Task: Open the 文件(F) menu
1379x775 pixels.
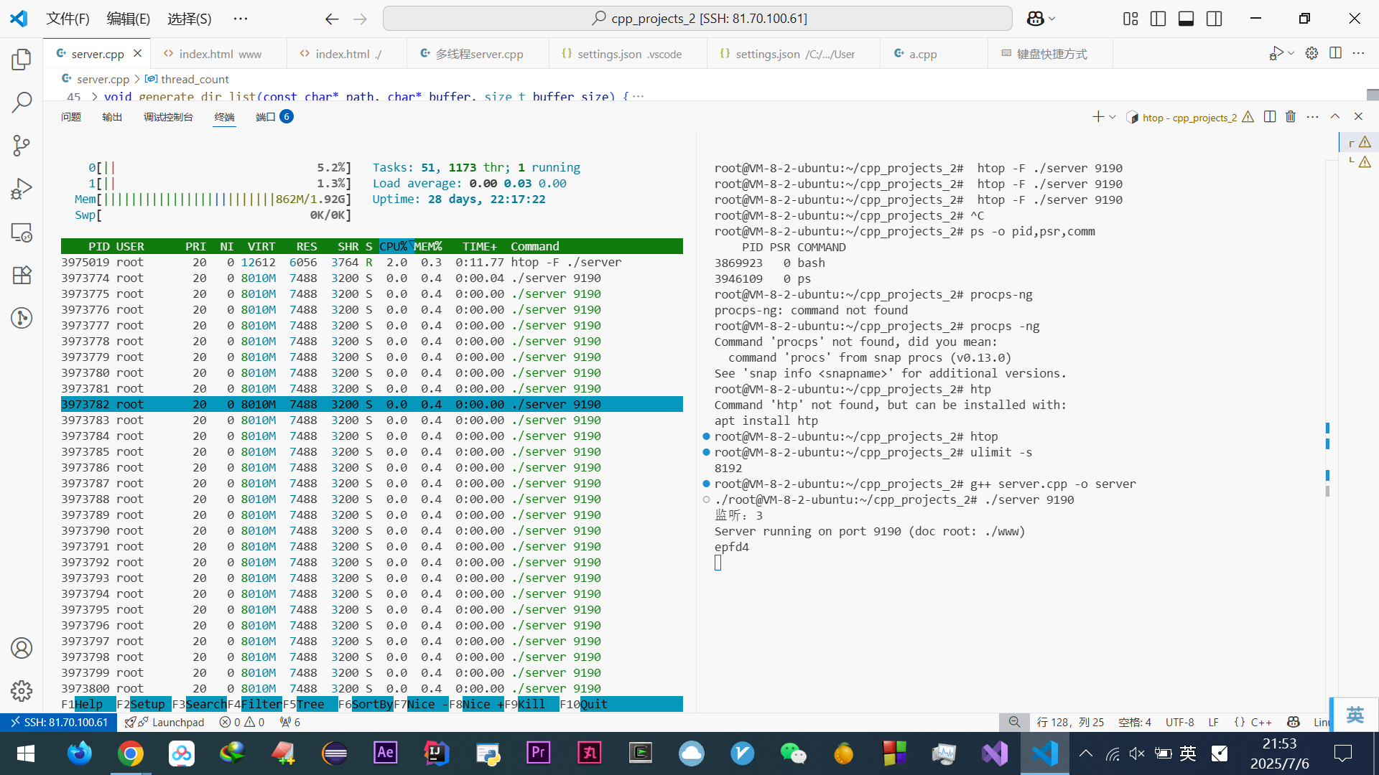Action: point(68,19)
